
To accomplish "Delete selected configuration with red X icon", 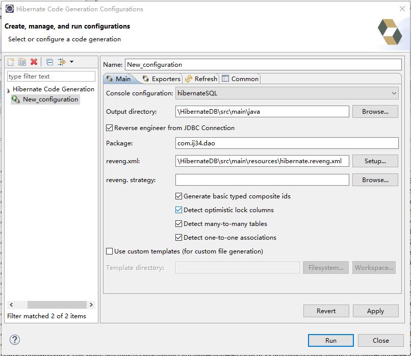I will click(x=34, y=62).
